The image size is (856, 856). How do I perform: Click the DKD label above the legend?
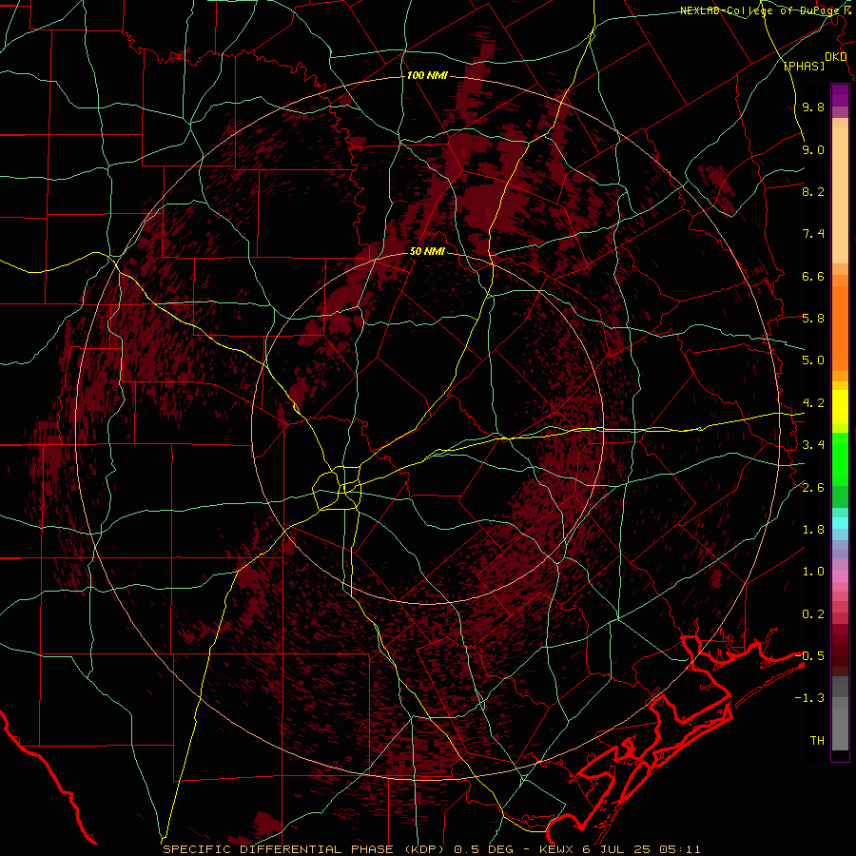(x=836, y=57)
